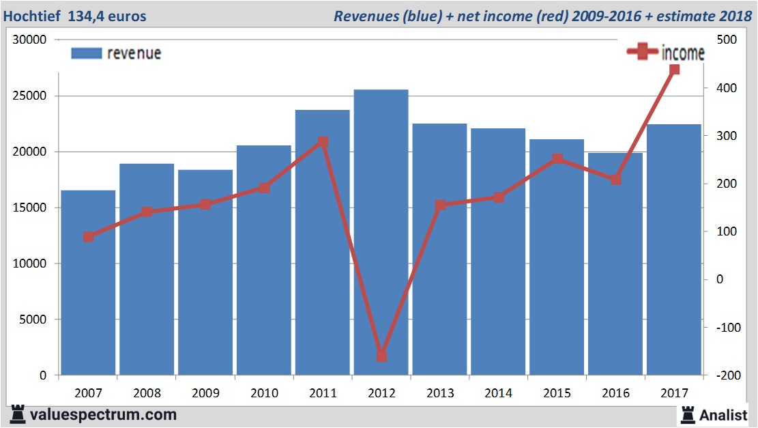Click the 2007 income data point
This screenshot has width=758, height=428.
[x=89, y=236]
